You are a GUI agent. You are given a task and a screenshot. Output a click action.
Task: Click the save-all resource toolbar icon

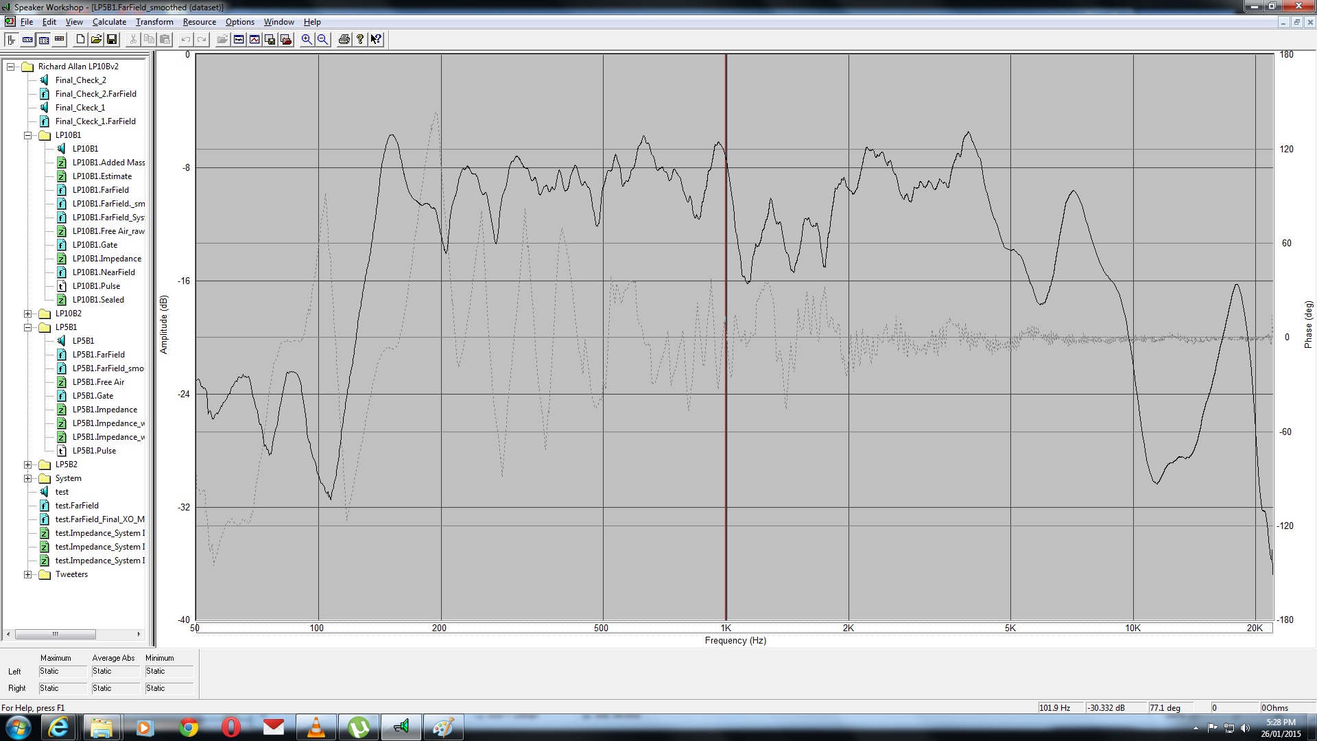click(x=270, y=39)
